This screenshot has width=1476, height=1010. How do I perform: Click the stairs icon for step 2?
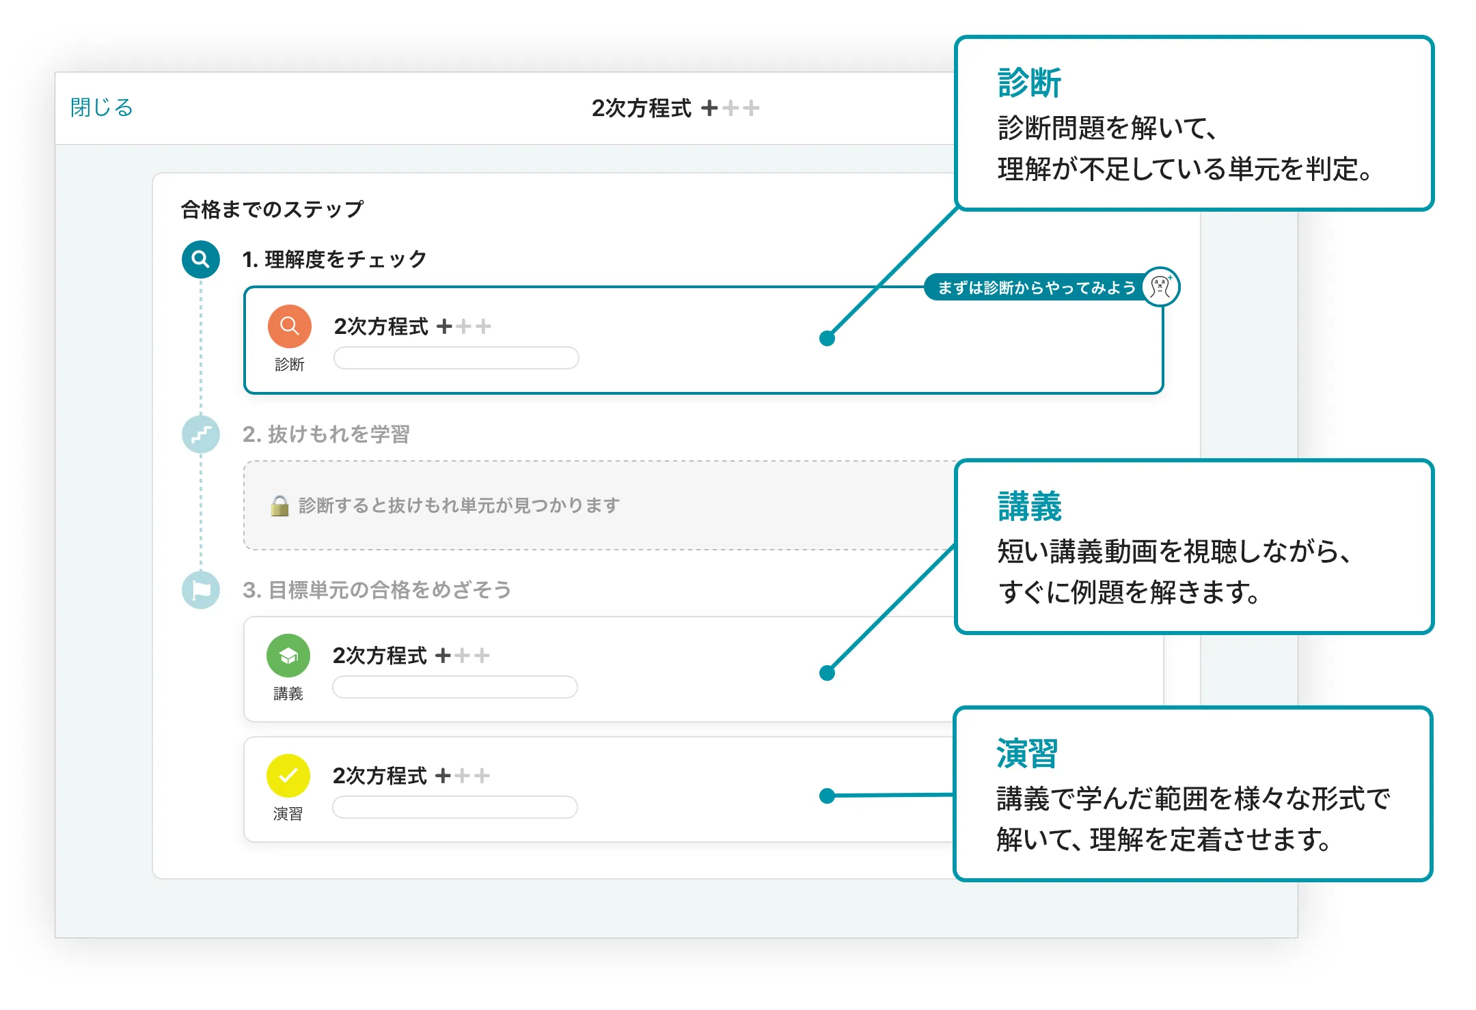point(201,434)
